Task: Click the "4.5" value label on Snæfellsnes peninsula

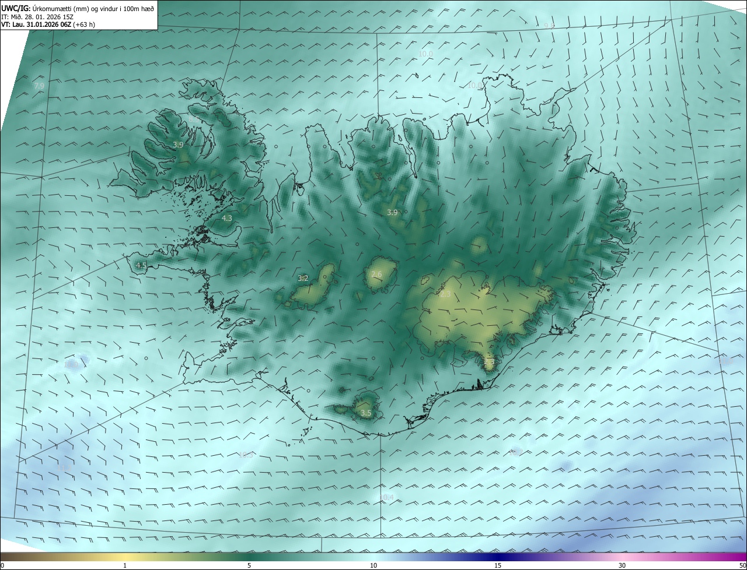Action: (x=141, y=265)
